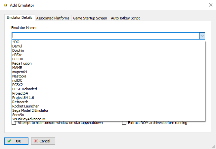Confirm with the OK button

[16, 141]
